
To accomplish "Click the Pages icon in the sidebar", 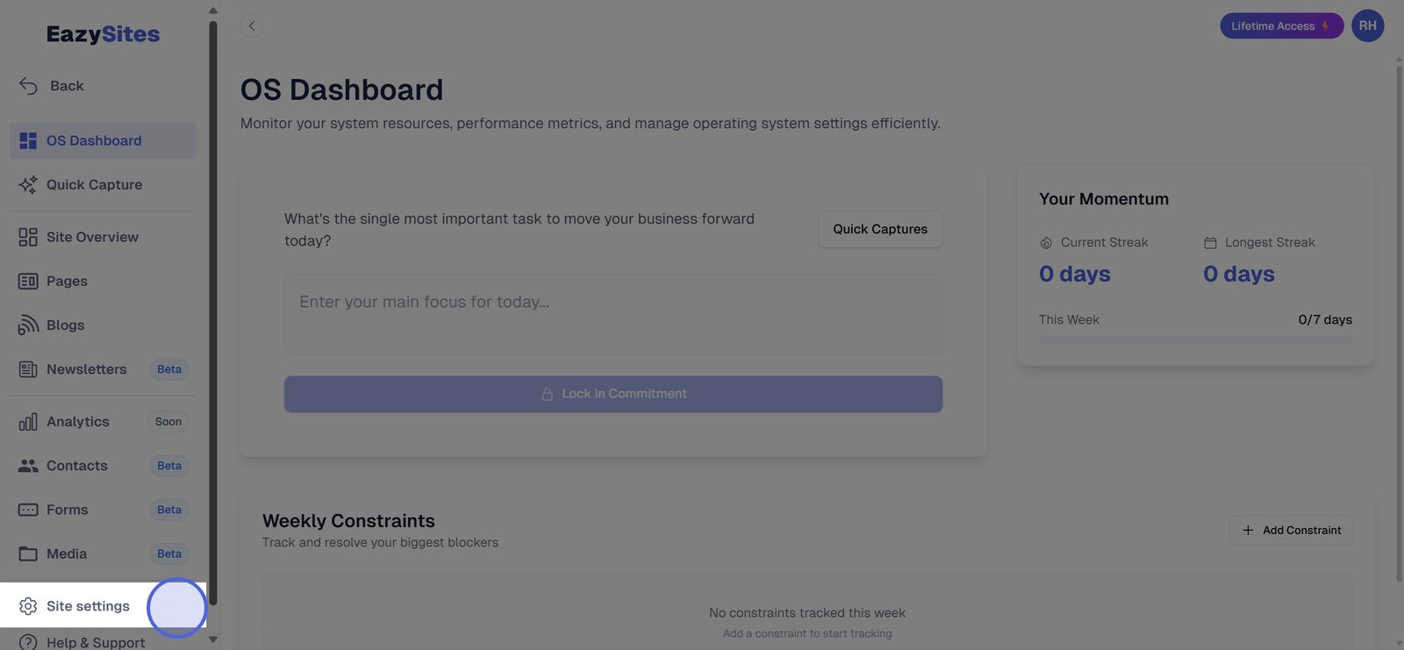I will tap(28, 282).
